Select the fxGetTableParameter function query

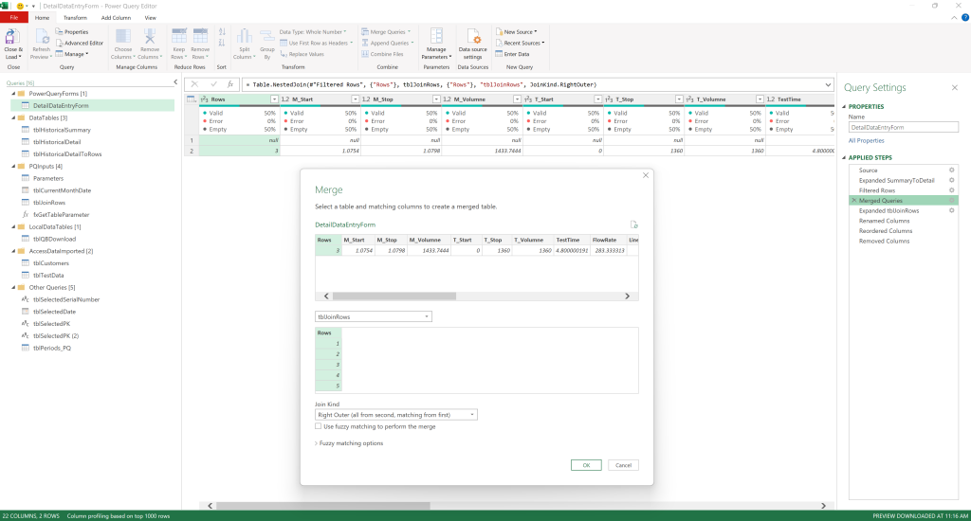coord(61,215)
